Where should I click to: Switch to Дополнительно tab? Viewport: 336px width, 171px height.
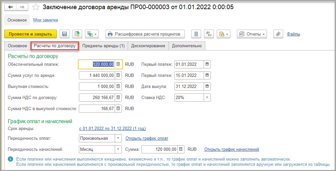pos(187,46)
